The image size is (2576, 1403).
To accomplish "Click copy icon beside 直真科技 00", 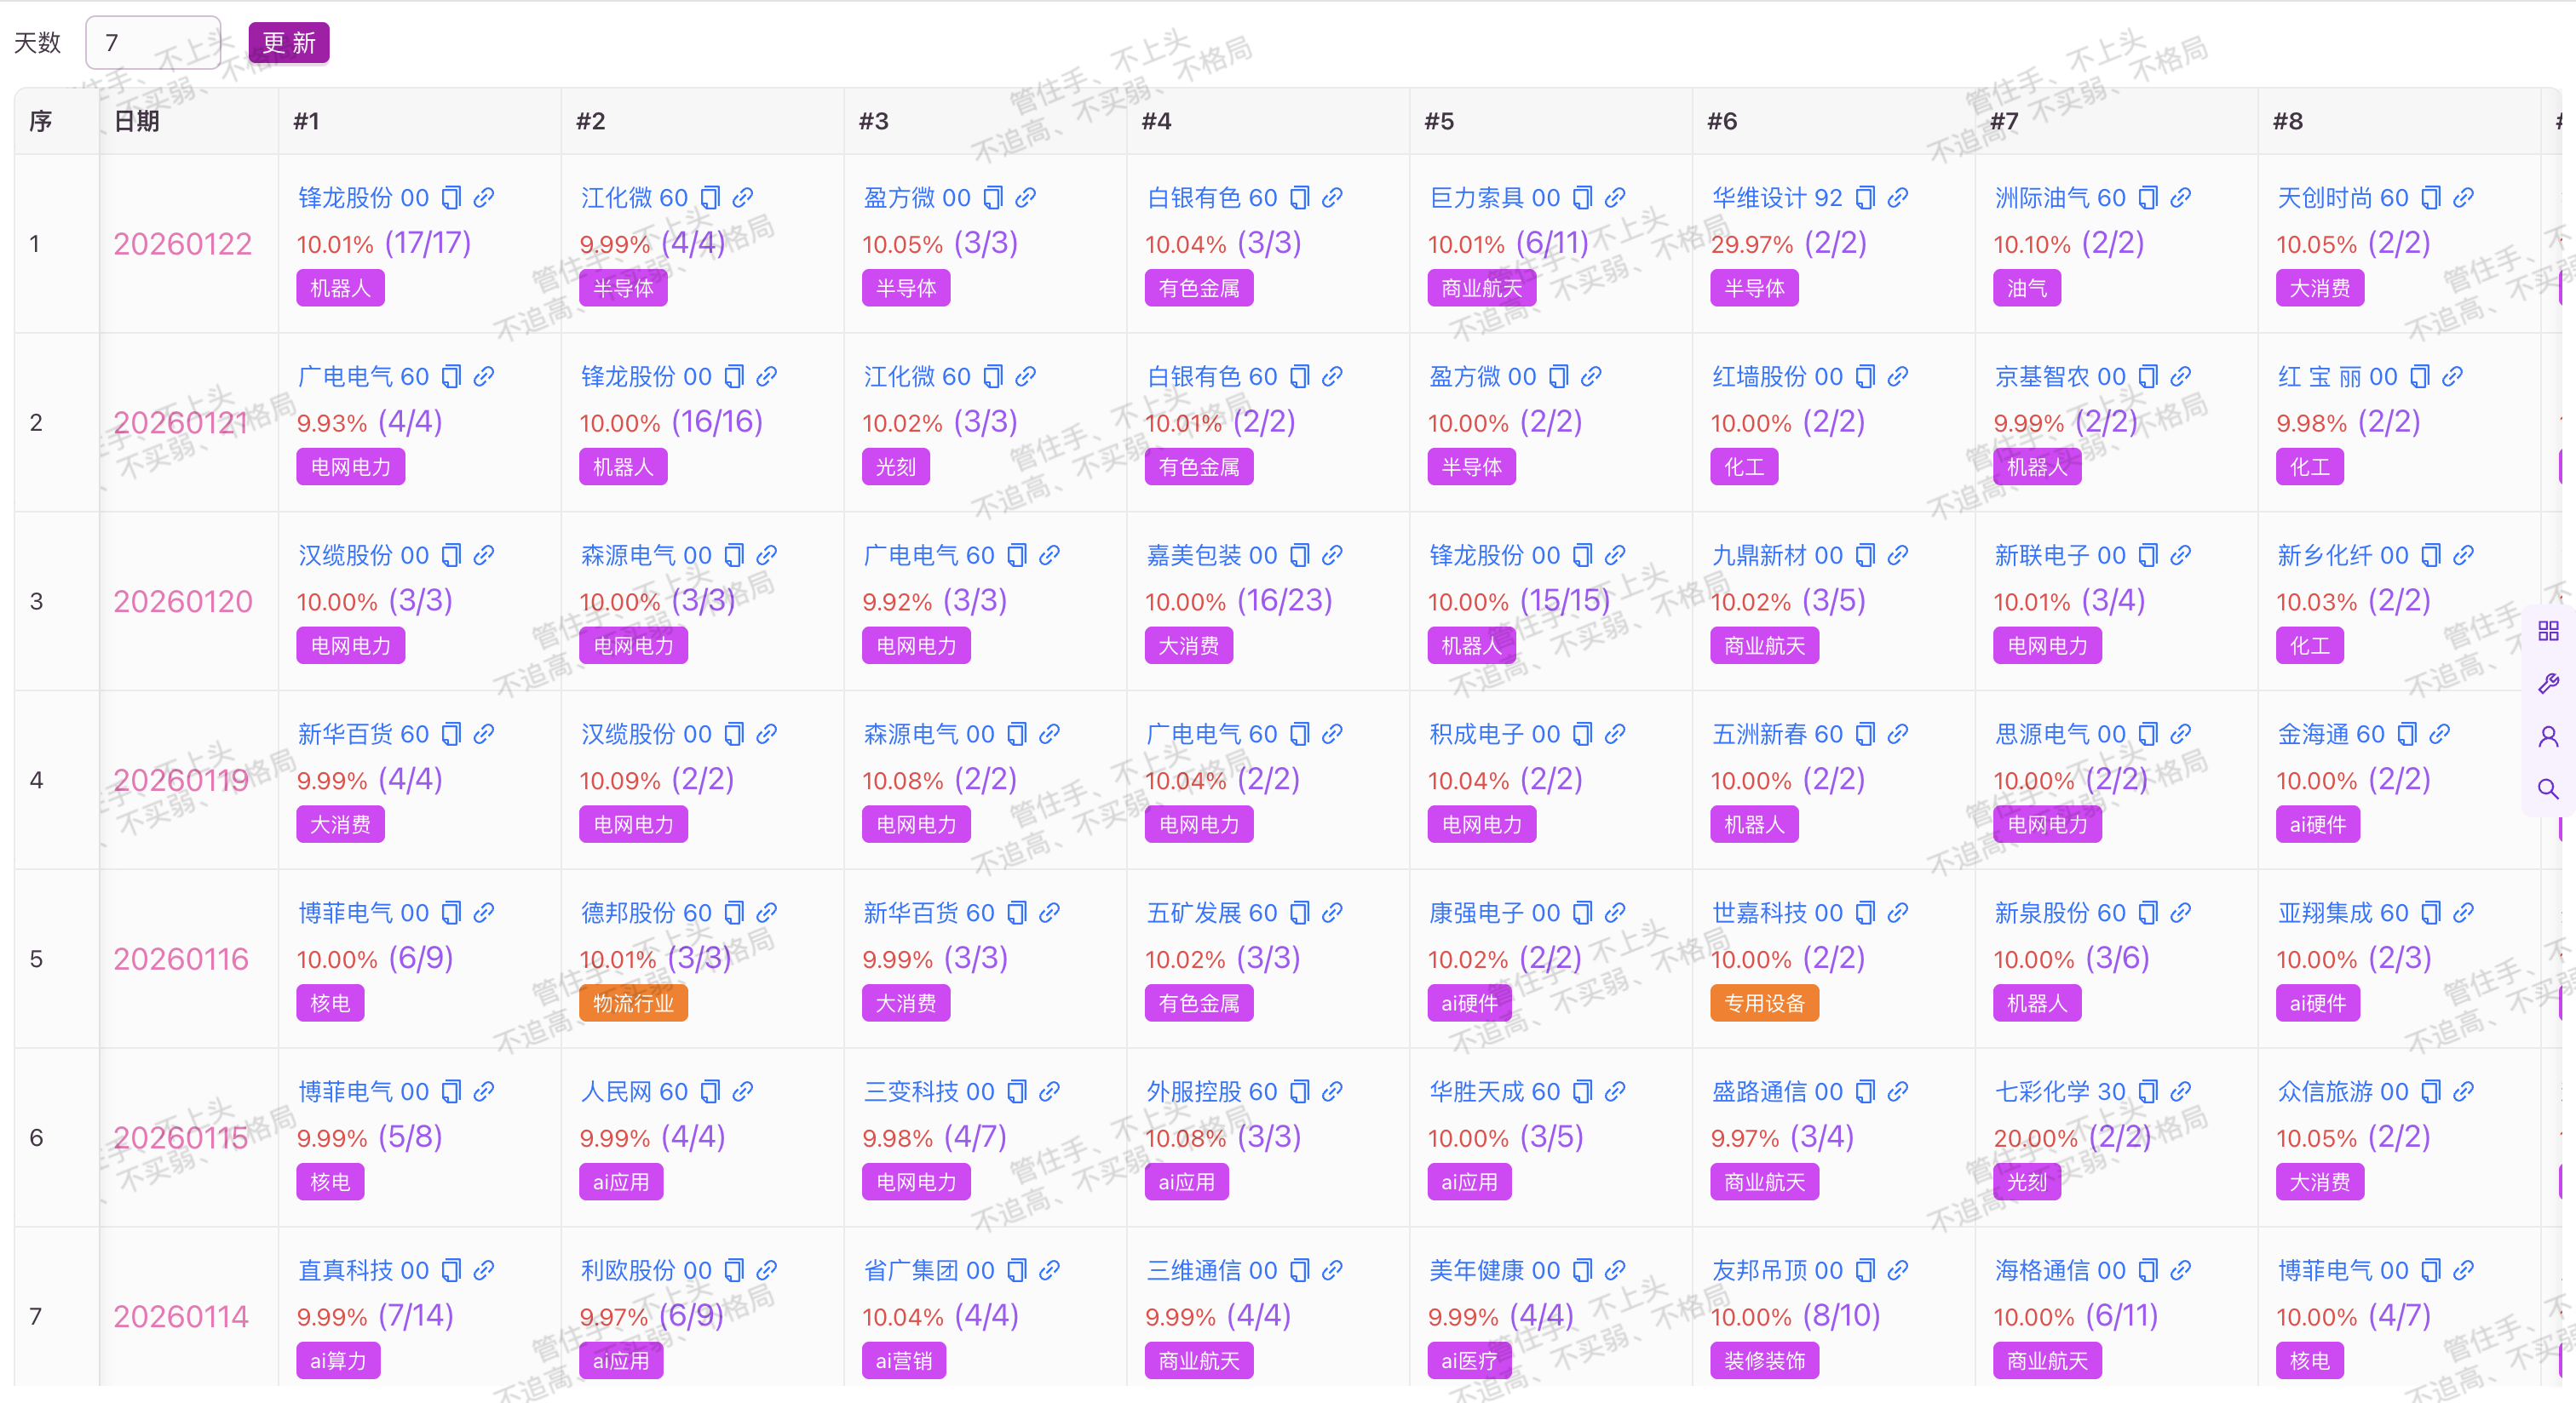I will click(x=451, y=1270).
